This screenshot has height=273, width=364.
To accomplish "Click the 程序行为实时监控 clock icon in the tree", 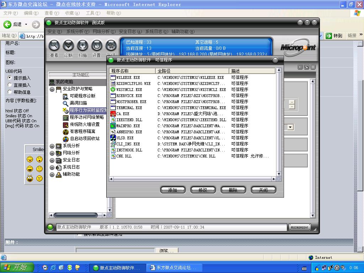I will tap(66, 111).
